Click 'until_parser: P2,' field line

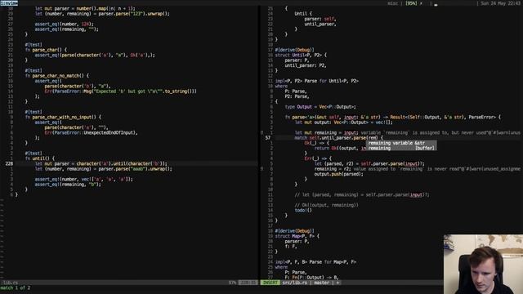306,65
